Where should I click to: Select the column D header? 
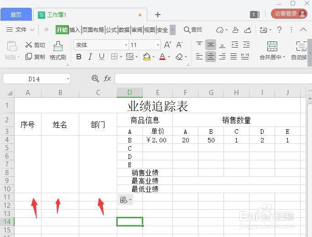pos(130,93)
